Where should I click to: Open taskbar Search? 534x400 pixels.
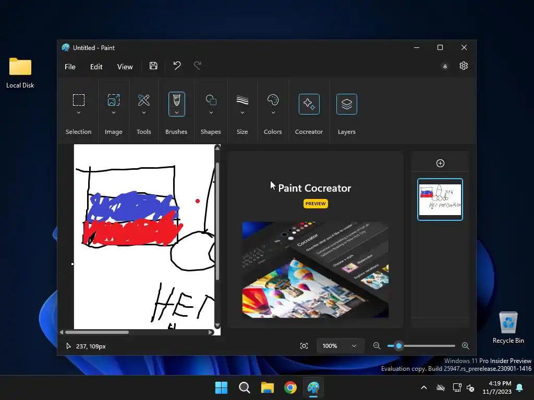(x=244, y=387)
